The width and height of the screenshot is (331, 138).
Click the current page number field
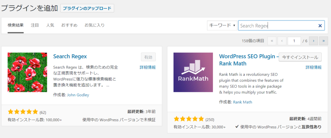tap(294, 41)
